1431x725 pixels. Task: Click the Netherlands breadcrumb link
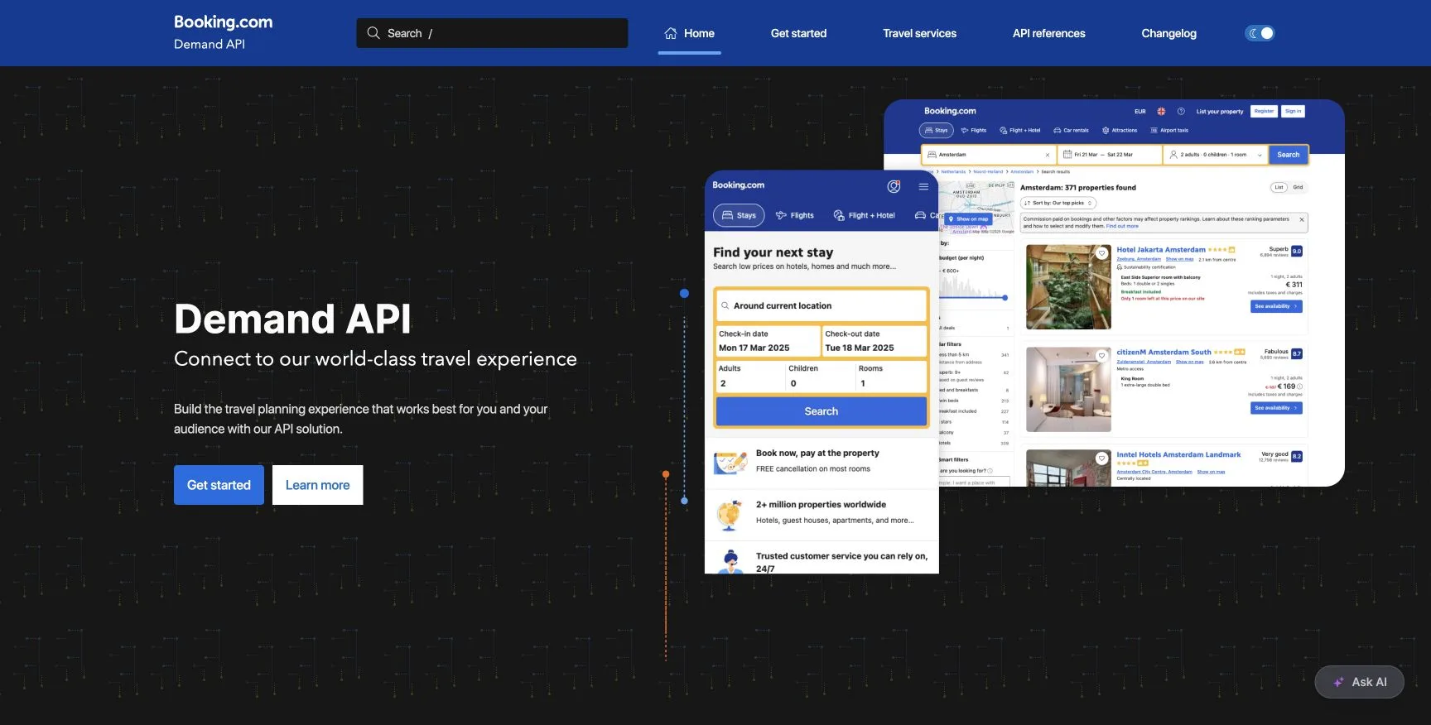click(x=953, y=172)
